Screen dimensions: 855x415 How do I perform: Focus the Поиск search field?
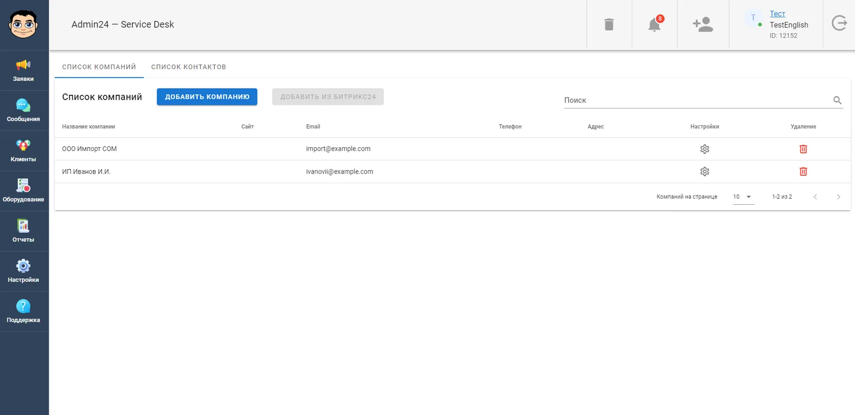coord(697,100)
